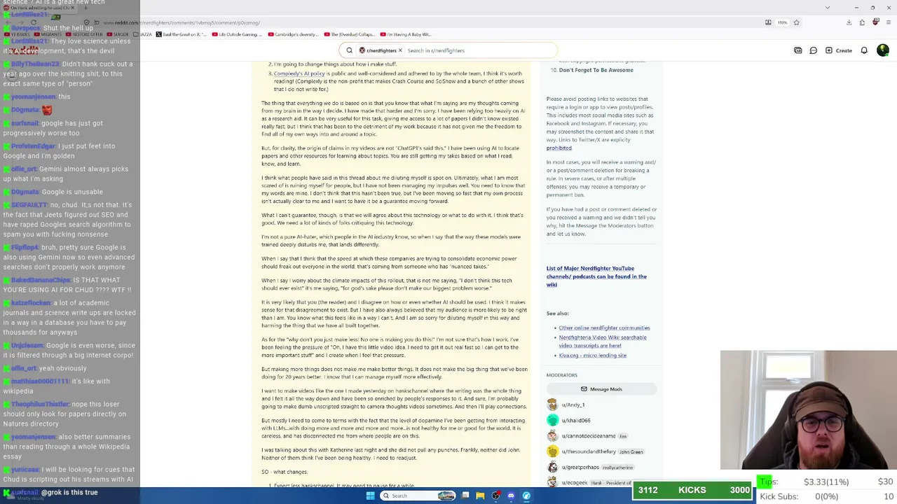Click the Create post button

[x=839, y=50]
